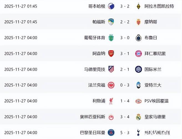Viewport: 182px width, 139px height.
Task: Select the Sporting CP green crest
Action: click(x=111, y=38)
